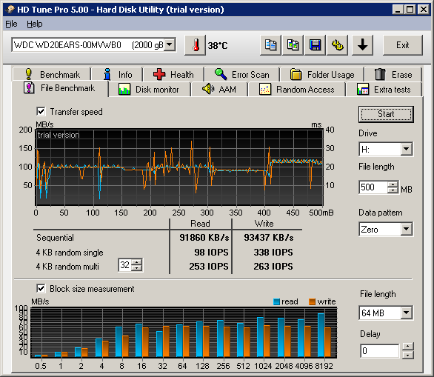Open the File menu
The height and width of the screenshot is (377, 434).
pos(11,24)
